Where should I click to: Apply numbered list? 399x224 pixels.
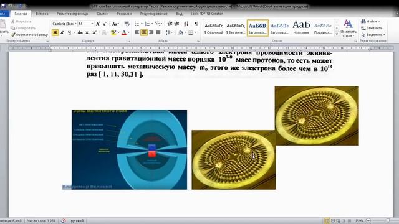click(147, 24)
